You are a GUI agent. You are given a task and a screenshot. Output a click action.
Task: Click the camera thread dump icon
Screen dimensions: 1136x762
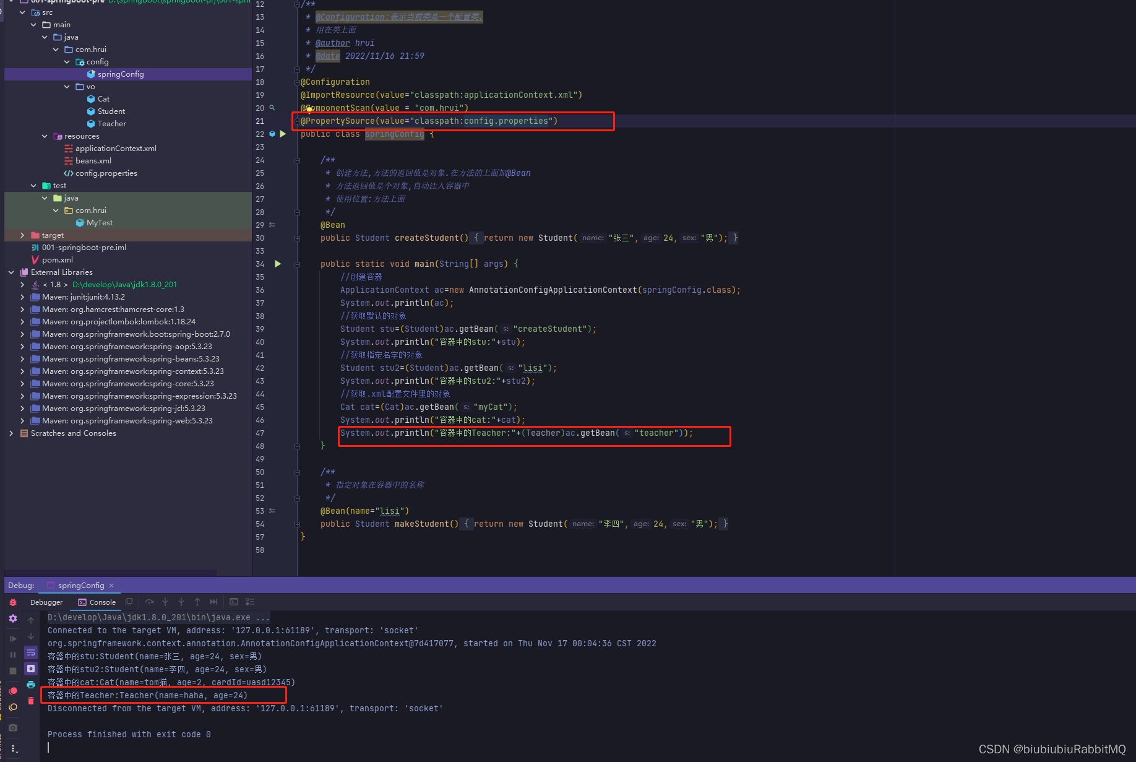[x=13, y=727]
